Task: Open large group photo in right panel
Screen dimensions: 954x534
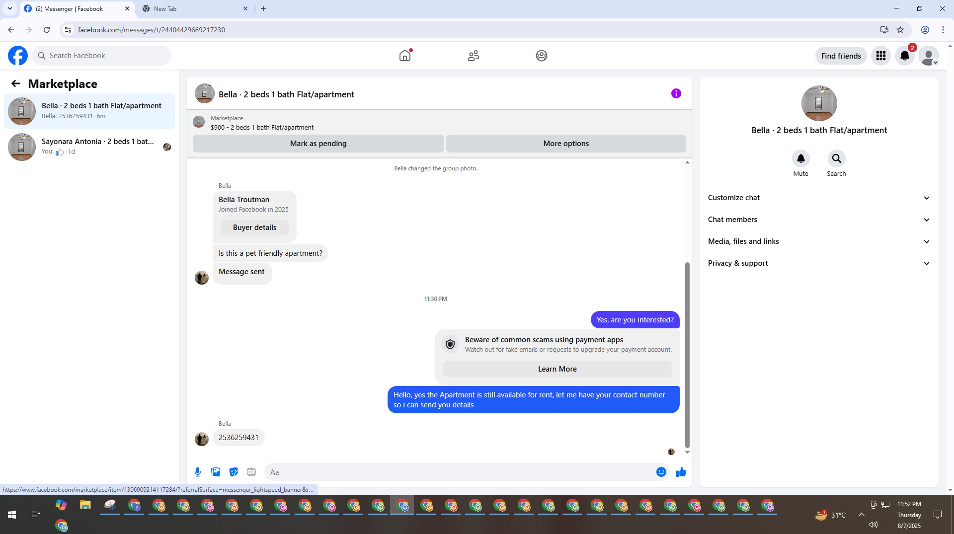Action: coord(819,103)
